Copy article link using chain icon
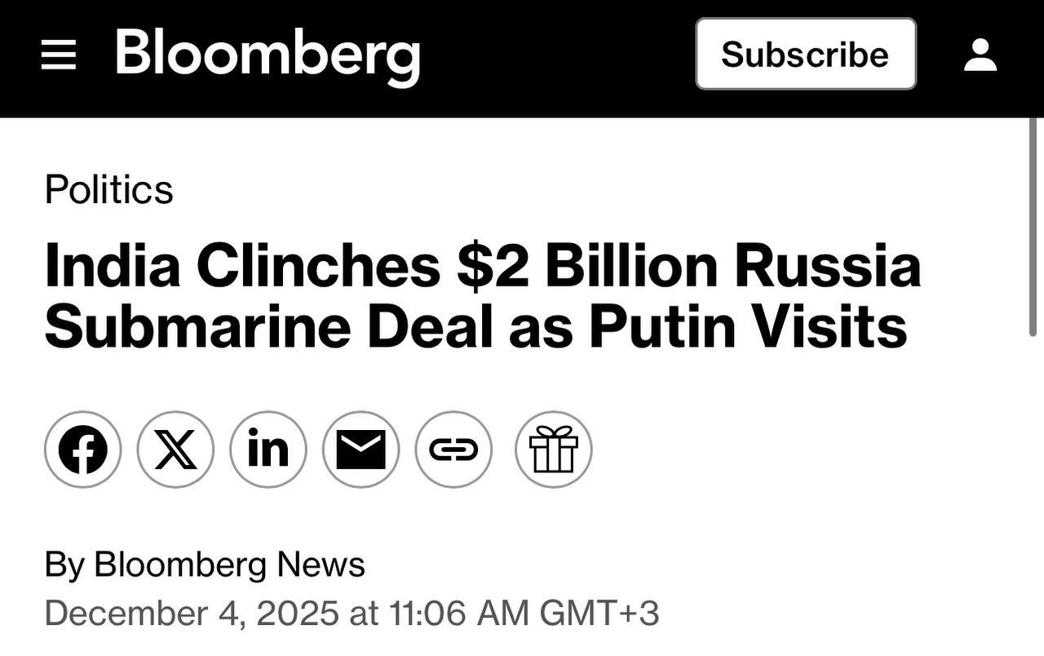Screen dimensions: 1044x656 453,450
